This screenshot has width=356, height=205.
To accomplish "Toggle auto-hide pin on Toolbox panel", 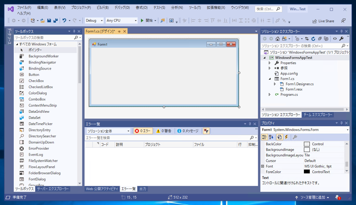I will click(74, 31).
